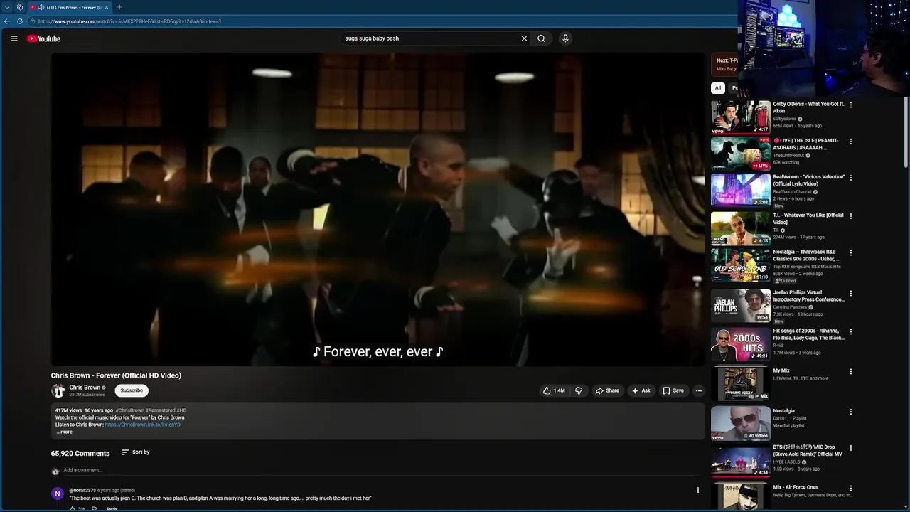
Task: Go to YouTube home via logo
Action: pos(43,38)
